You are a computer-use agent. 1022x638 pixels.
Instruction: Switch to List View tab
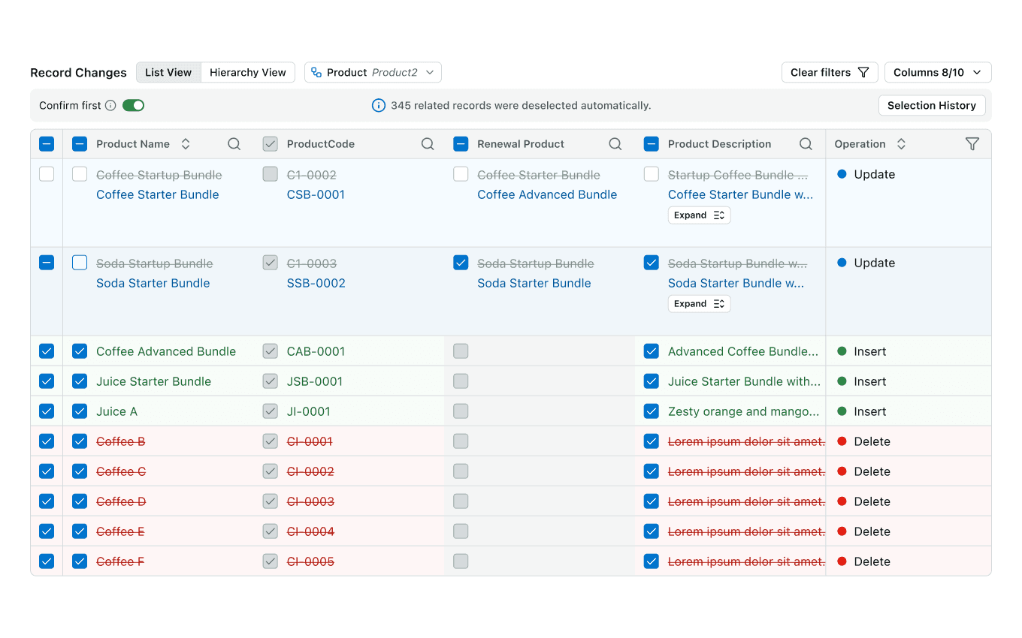pyautogui.click(x=168, y=73)
